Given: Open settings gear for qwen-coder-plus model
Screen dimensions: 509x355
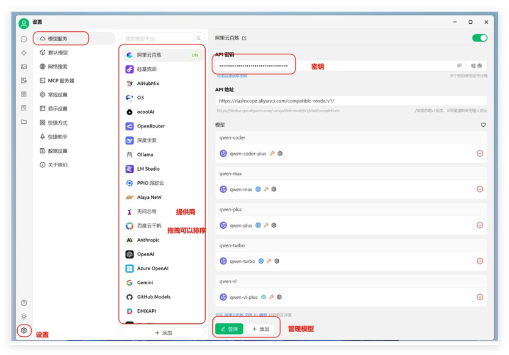Looking at the screenshot, I should pyautogui.click(x=280, y=154).
